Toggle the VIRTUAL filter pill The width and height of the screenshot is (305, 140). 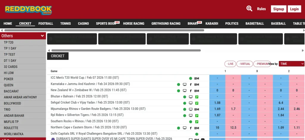point(245,64)
